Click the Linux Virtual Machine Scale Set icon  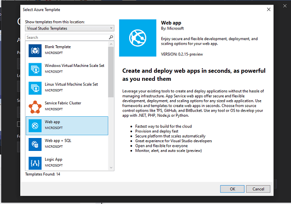(35, 88)
